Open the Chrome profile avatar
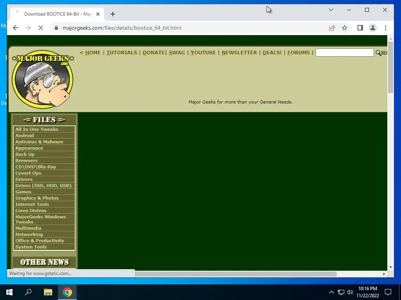The height and width of the screenshot is (300, 401). (x=373, y=28)
